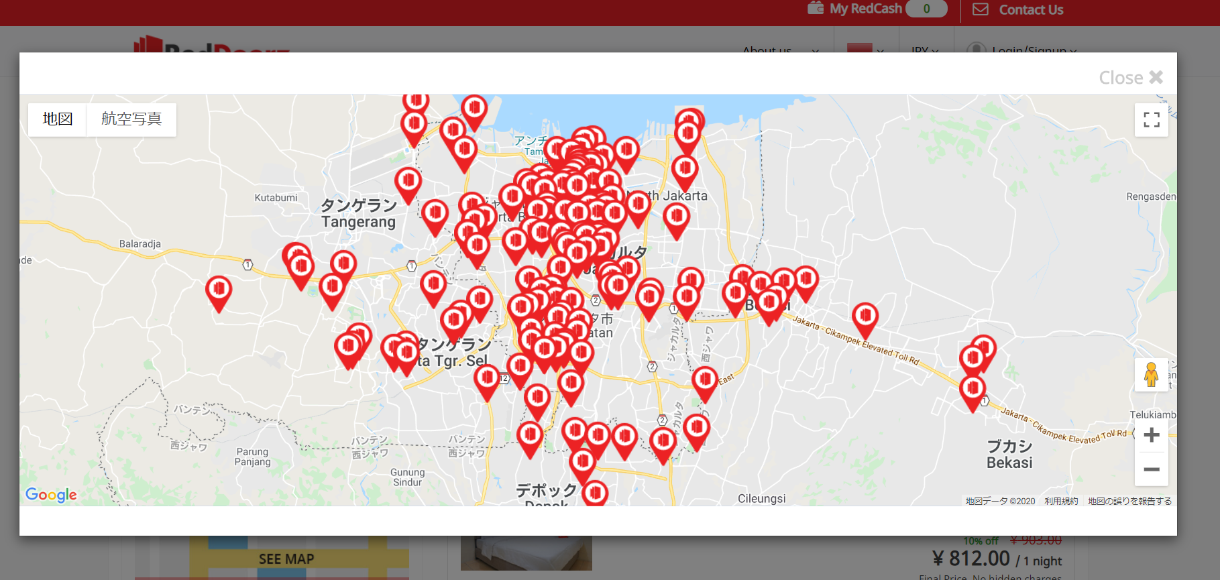This screenshot has height=580, width=1220.
Task: Report a map error via 地図の誤りを報告する
Action: coord(1129,501)
